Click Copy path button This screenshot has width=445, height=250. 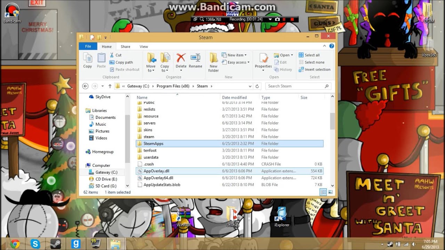(121, 62)
